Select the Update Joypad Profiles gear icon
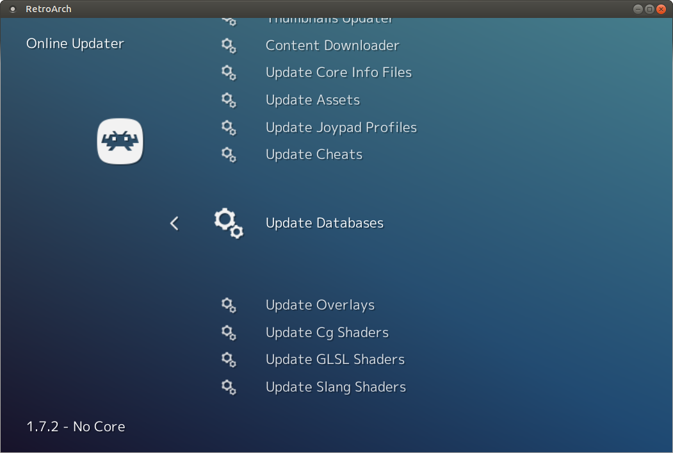Image resolution: width=673 pixels, height=453 pixels. (x=229, y=128)
